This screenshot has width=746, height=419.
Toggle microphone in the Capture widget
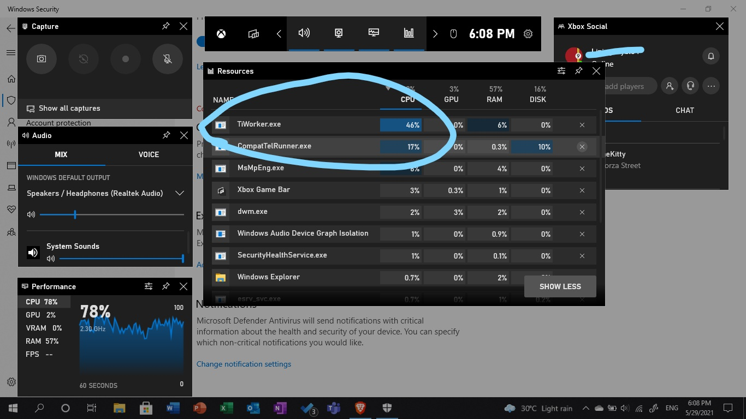point(168,58)
